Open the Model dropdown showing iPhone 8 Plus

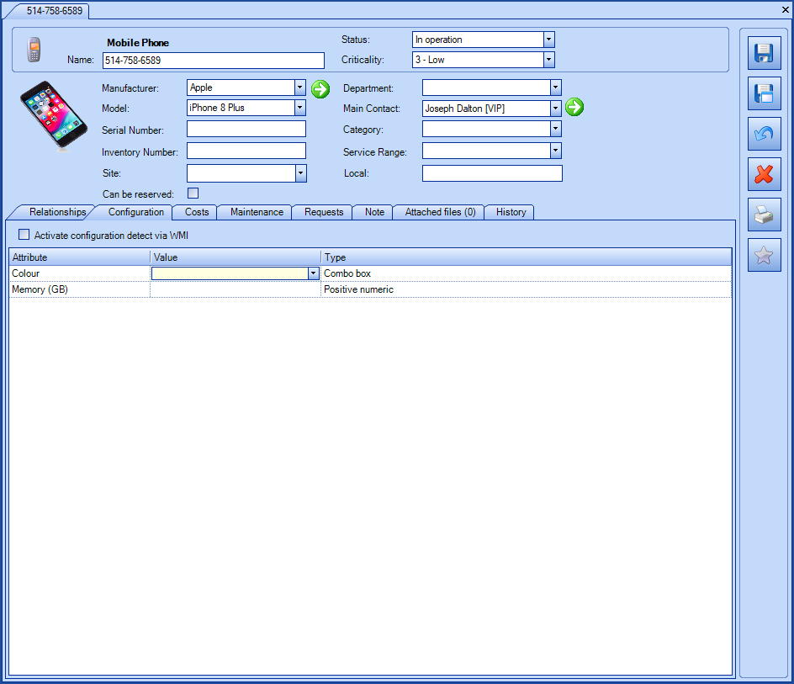[300, 108]
